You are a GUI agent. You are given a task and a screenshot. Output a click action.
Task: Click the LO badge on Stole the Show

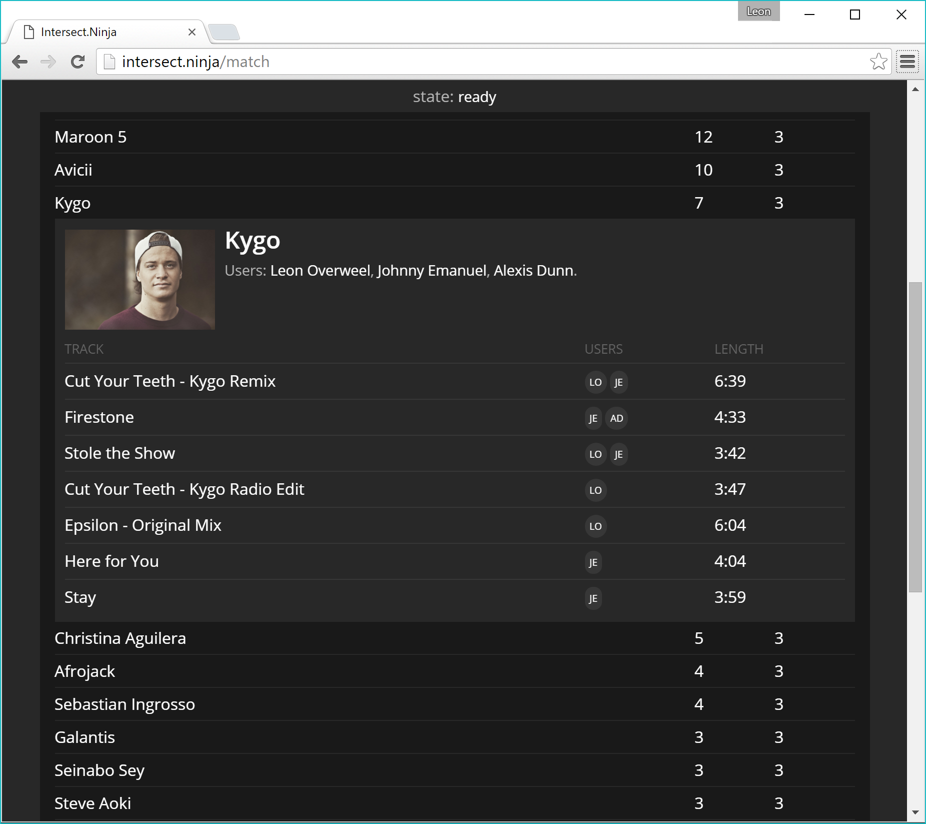point(595,454)
